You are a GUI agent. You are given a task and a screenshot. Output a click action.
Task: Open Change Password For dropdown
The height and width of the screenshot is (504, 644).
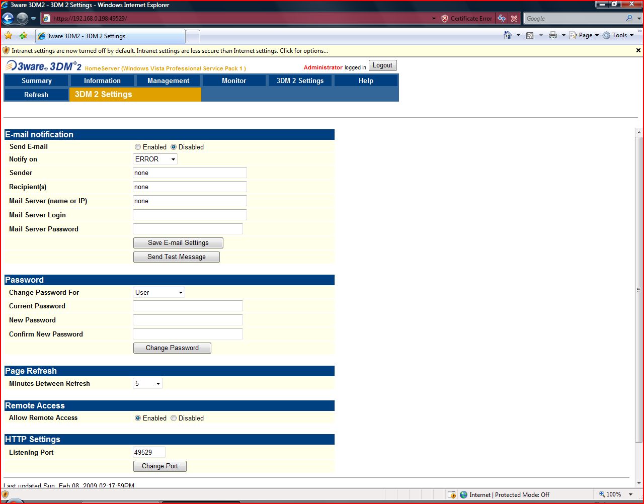(x=159, y=292)
